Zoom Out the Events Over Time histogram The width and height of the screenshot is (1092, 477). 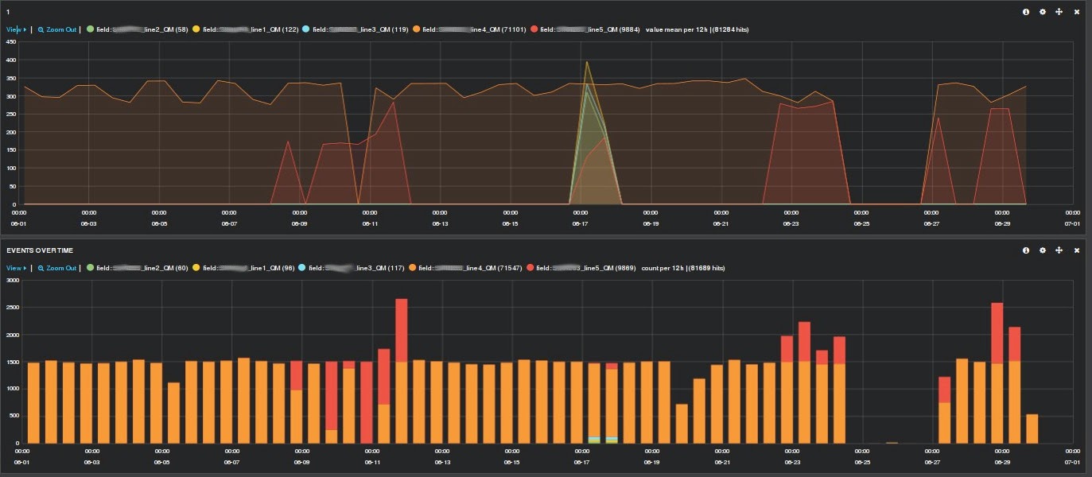57,268
